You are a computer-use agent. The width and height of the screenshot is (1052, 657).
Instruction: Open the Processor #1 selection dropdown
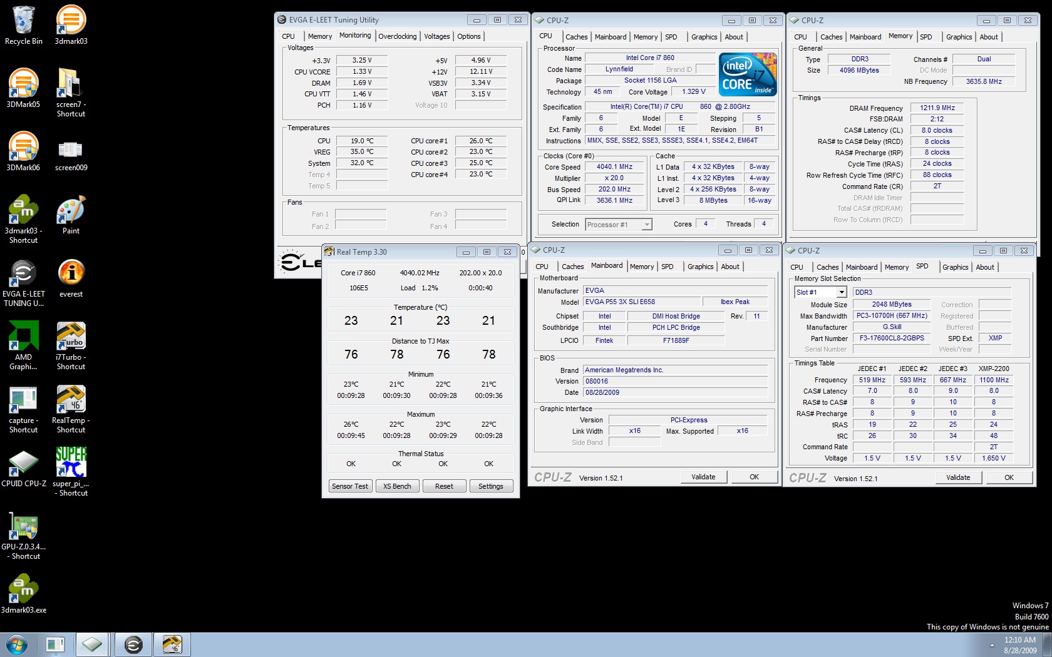(x=619, y=225)
